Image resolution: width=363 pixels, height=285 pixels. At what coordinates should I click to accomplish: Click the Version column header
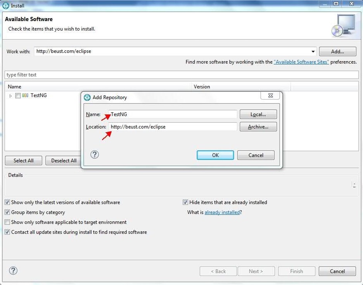coord(241,87)
